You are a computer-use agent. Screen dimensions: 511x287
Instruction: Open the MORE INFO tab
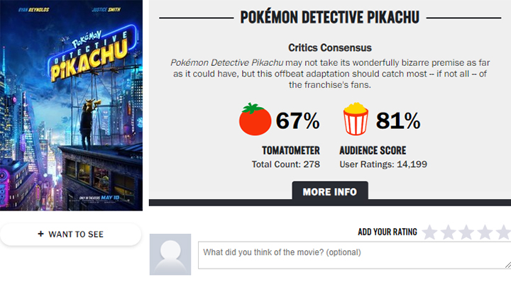[330, 191]
